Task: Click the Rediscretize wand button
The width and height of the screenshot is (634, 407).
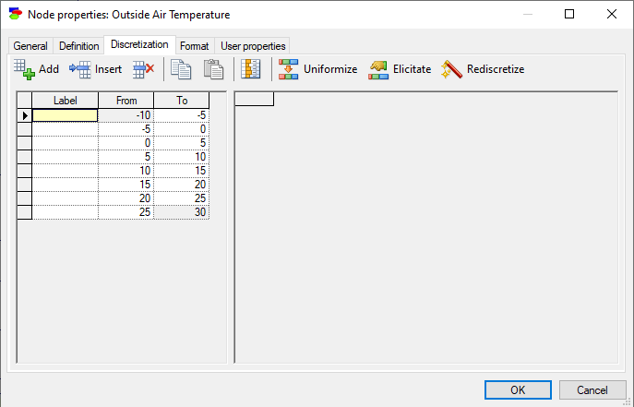Action: point(483,69)
